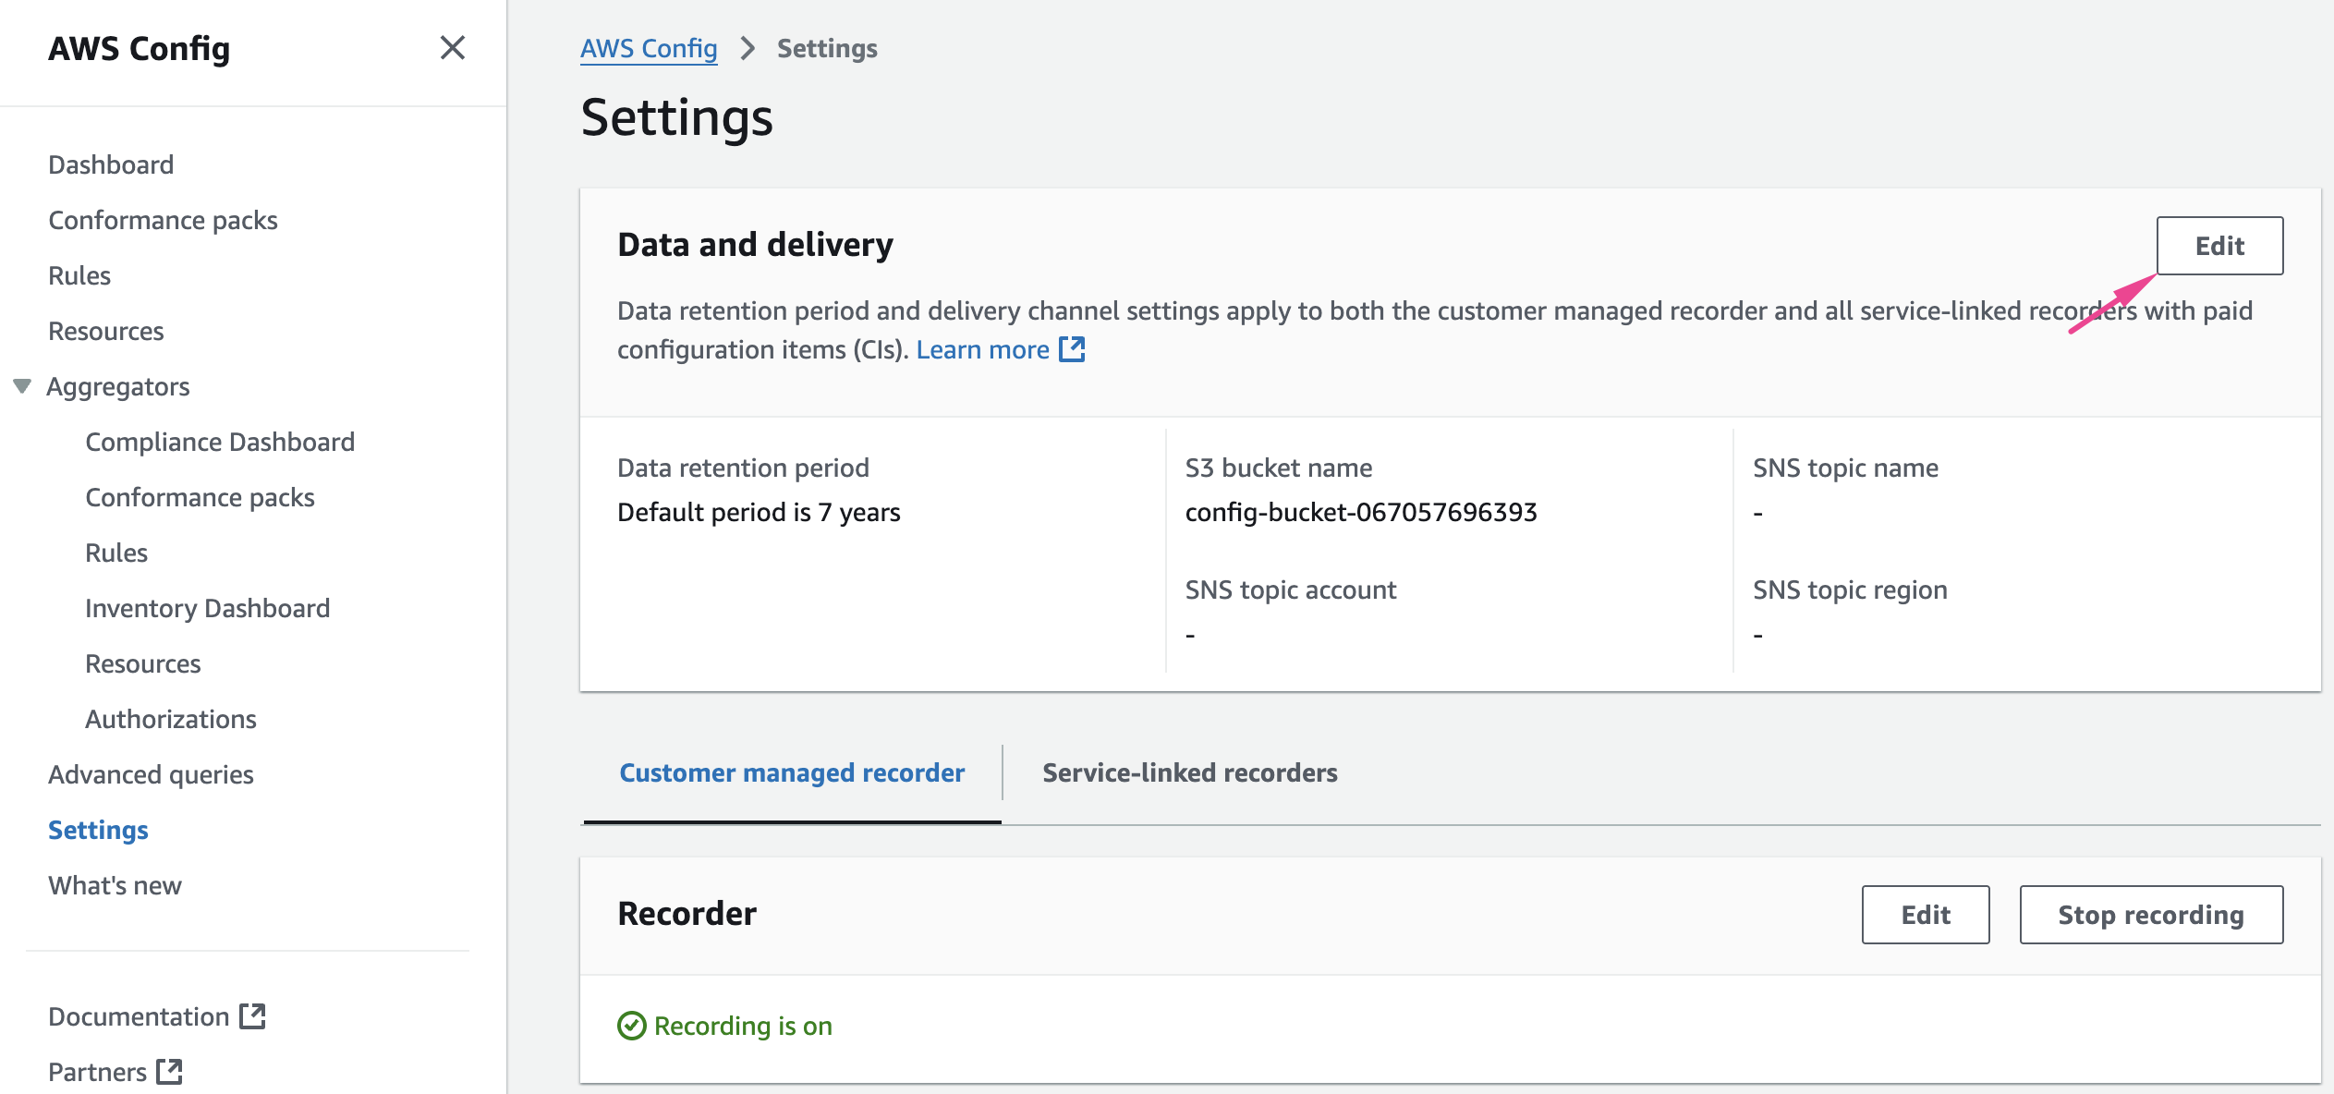The image size is (2334, 1094).
Task: Edit the Data and delivery settings
Action: click(x=2219, y=246)
